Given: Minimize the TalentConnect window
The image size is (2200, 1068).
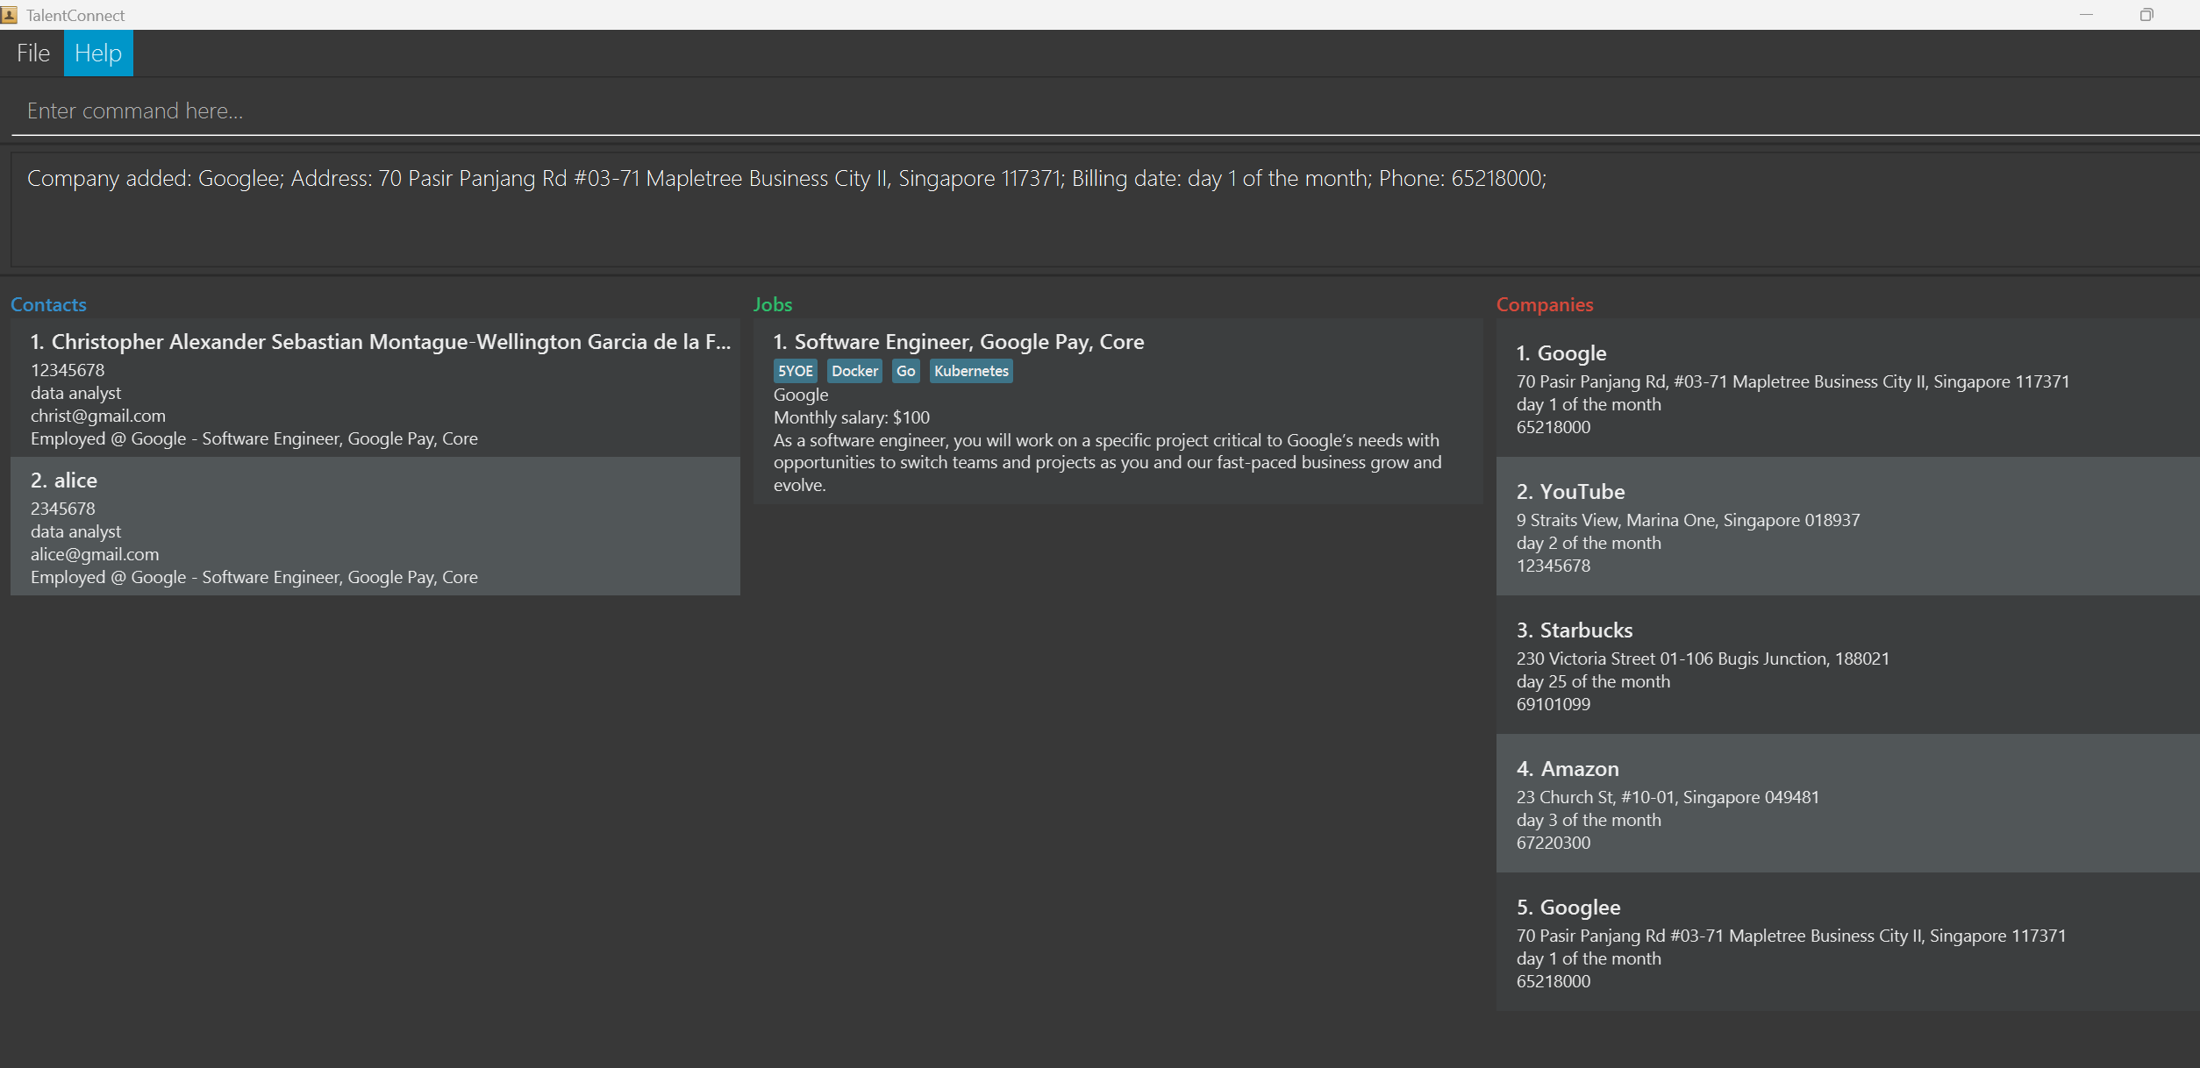Looking at the screenshot, I should 2086,15.
